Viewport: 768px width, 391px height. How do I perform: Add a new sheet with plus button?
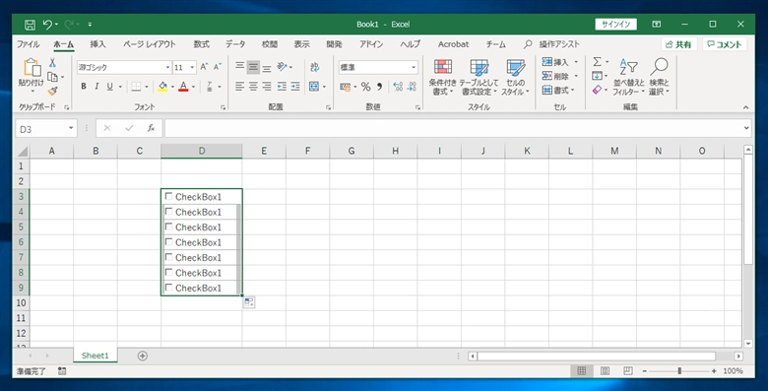143,356
